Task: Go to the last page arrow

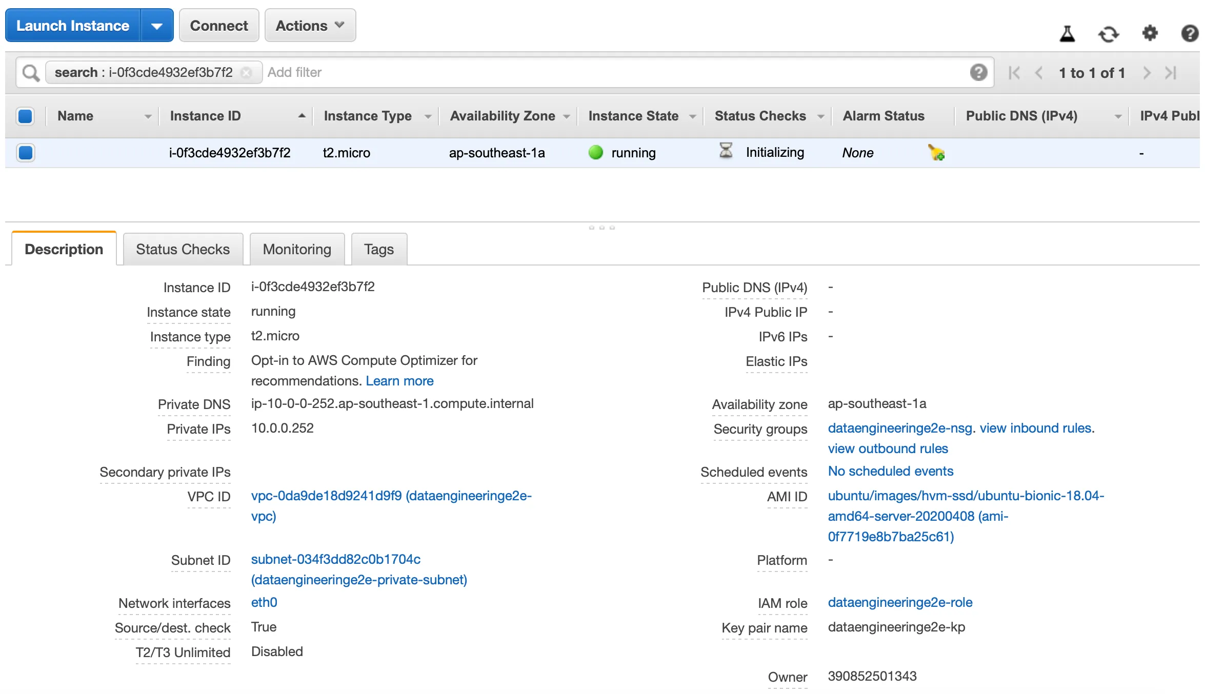Action: point(1171,73)
